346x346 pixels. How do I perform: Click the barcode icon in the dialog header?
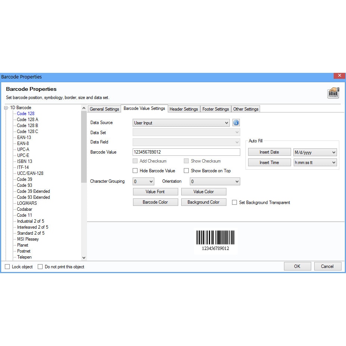tap(333, 92)
